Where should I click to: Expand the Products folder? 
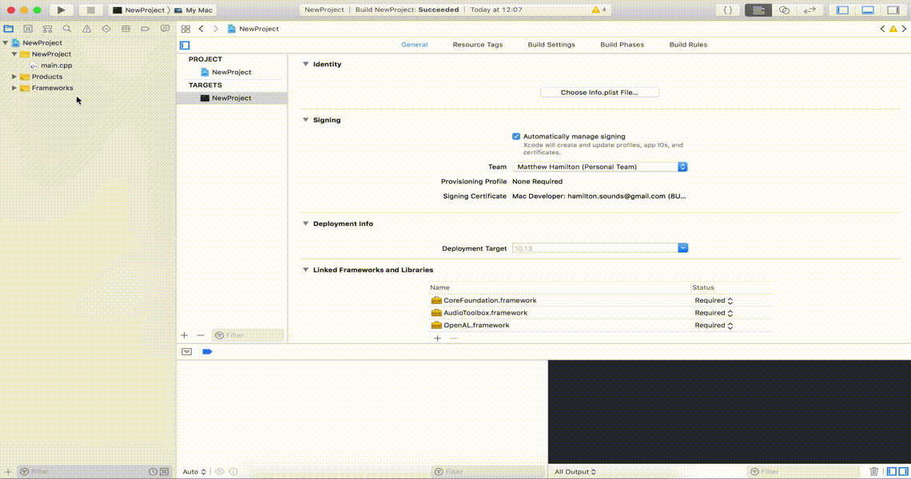(x=14, y=76)
